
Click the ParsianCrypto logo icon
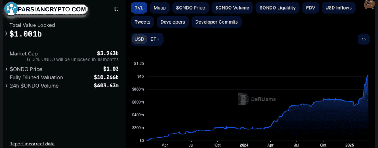click(x=11, y=9)
